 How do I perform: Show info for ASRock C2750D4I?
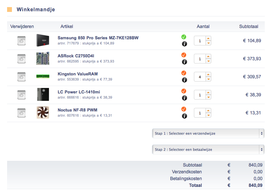[x=185, y=62]
